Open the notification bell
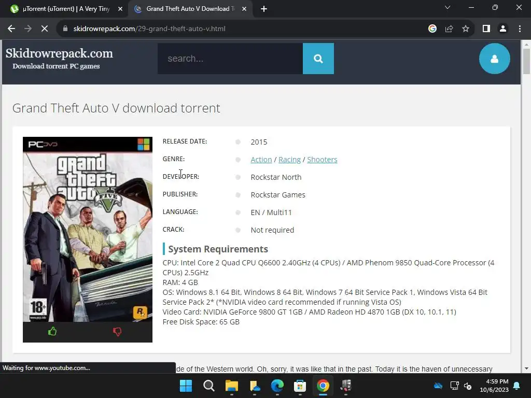The image size is (531, 398). 517,386
